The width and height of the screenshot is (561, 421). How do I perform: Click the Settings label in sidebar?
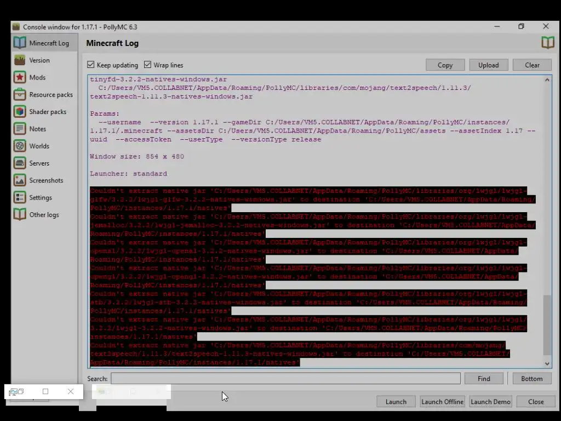[41, 197]
